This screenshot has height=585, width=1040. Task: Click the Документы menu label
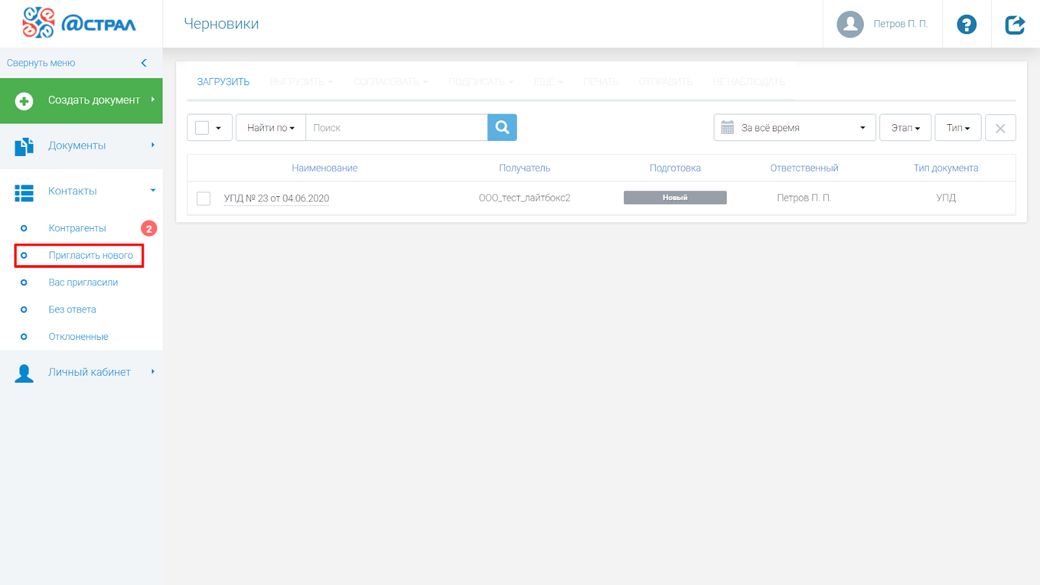tap(77, 146)
